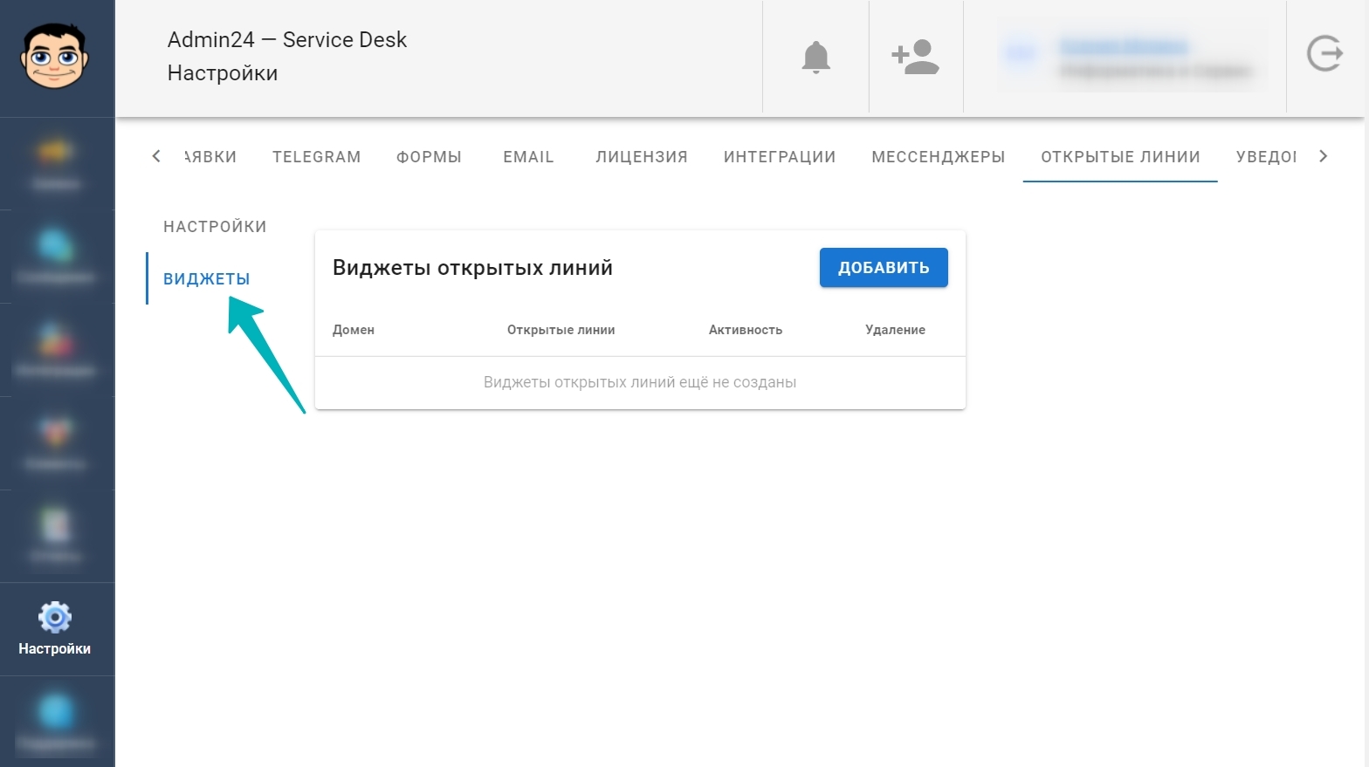Image resolution: width=1369 pixels, height=767 pixels.
Task: Click the Admin24 mascot avatar logo
Action: pyautogui.click(x=55, y=56)
